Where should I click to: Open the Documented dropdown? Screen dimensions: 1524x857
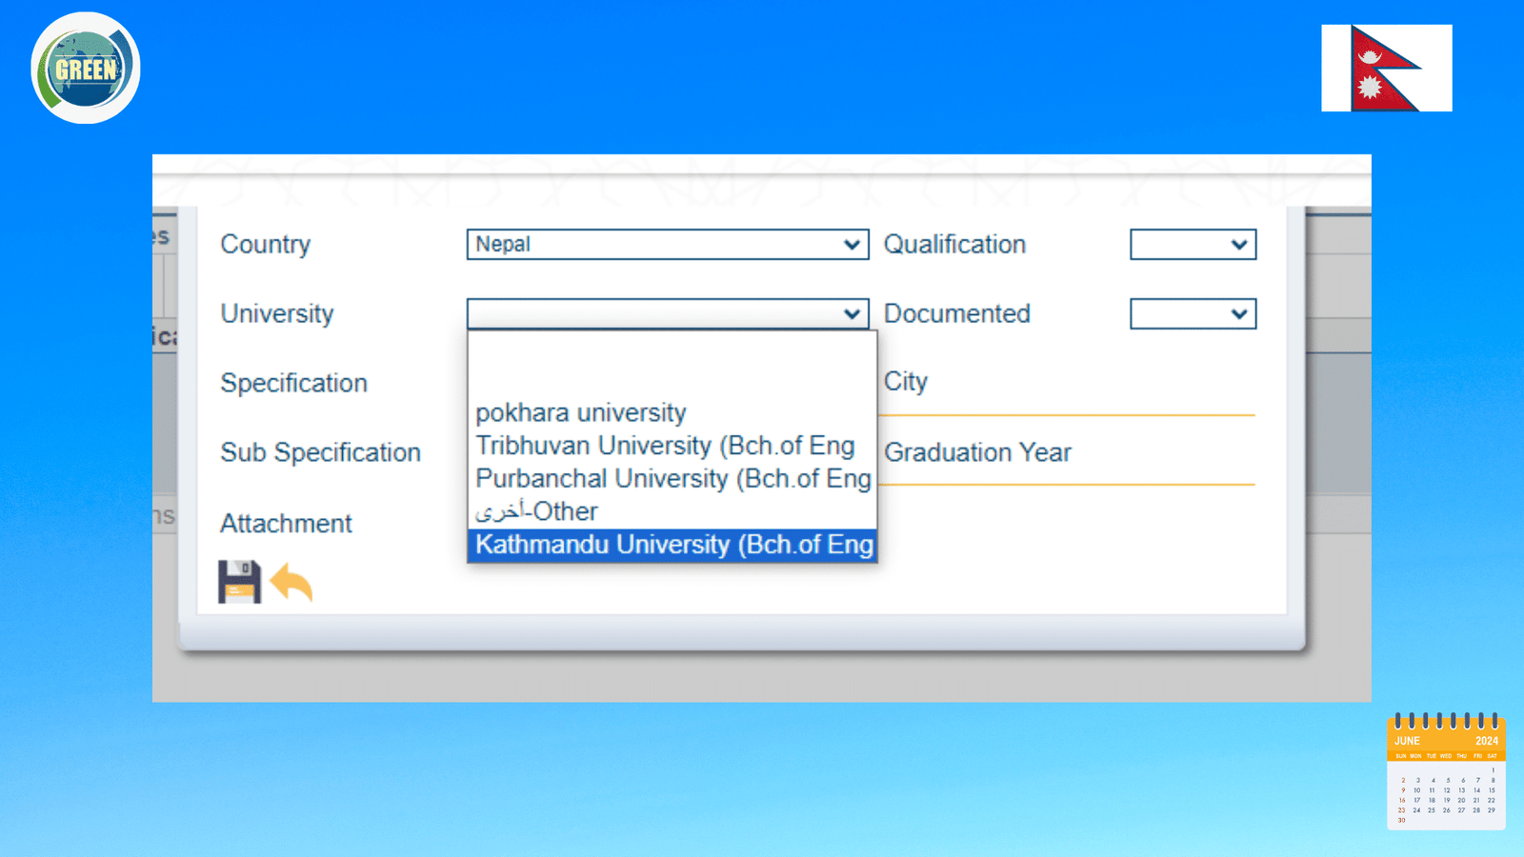(1193, 314)
